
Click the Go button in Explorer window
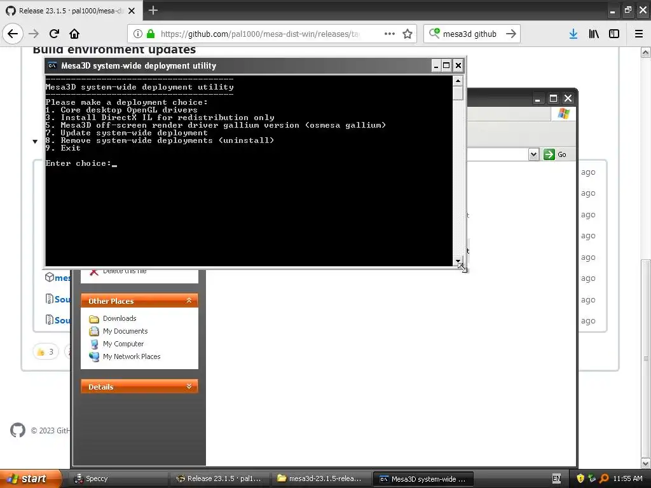pos(555,154)
